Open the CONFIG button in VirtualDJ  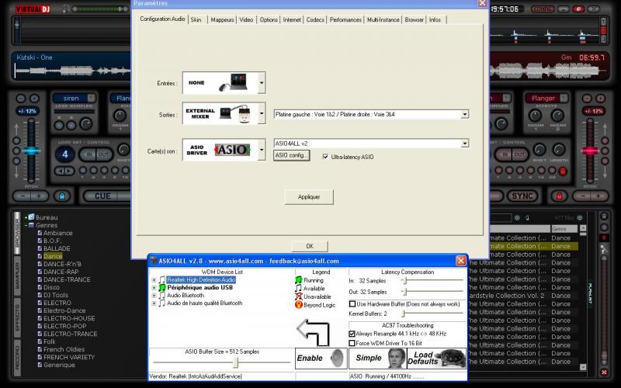(542, 9)
